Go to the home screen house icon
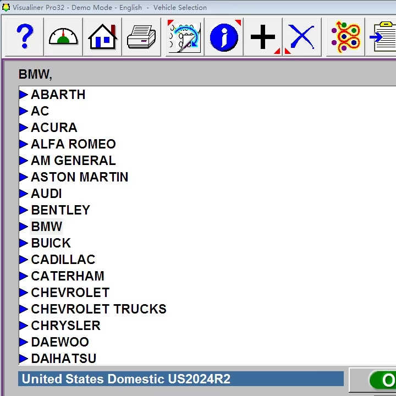Screen dimensions: 396x396 point(102,37)
